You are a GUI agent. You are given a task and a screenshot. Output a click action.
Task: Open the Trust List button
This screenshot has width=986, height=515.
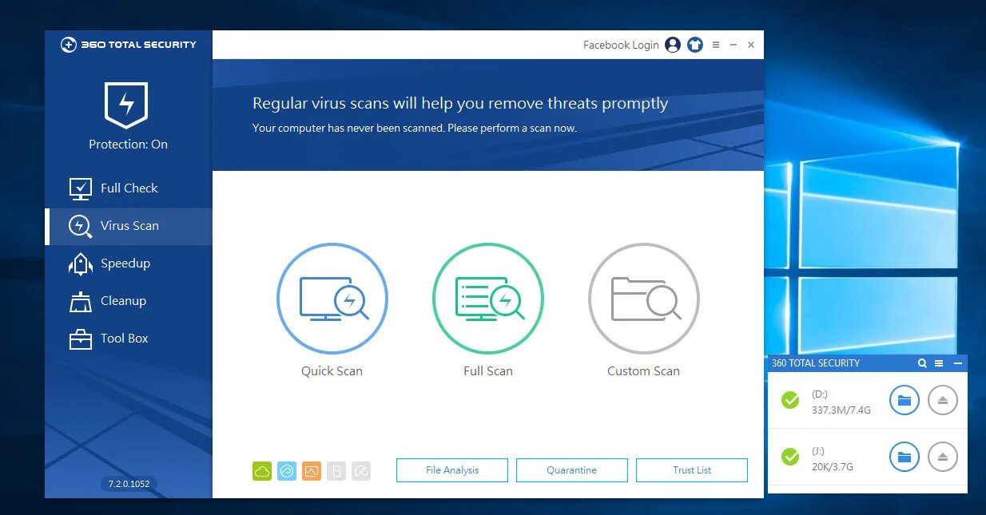pos(692,470)
